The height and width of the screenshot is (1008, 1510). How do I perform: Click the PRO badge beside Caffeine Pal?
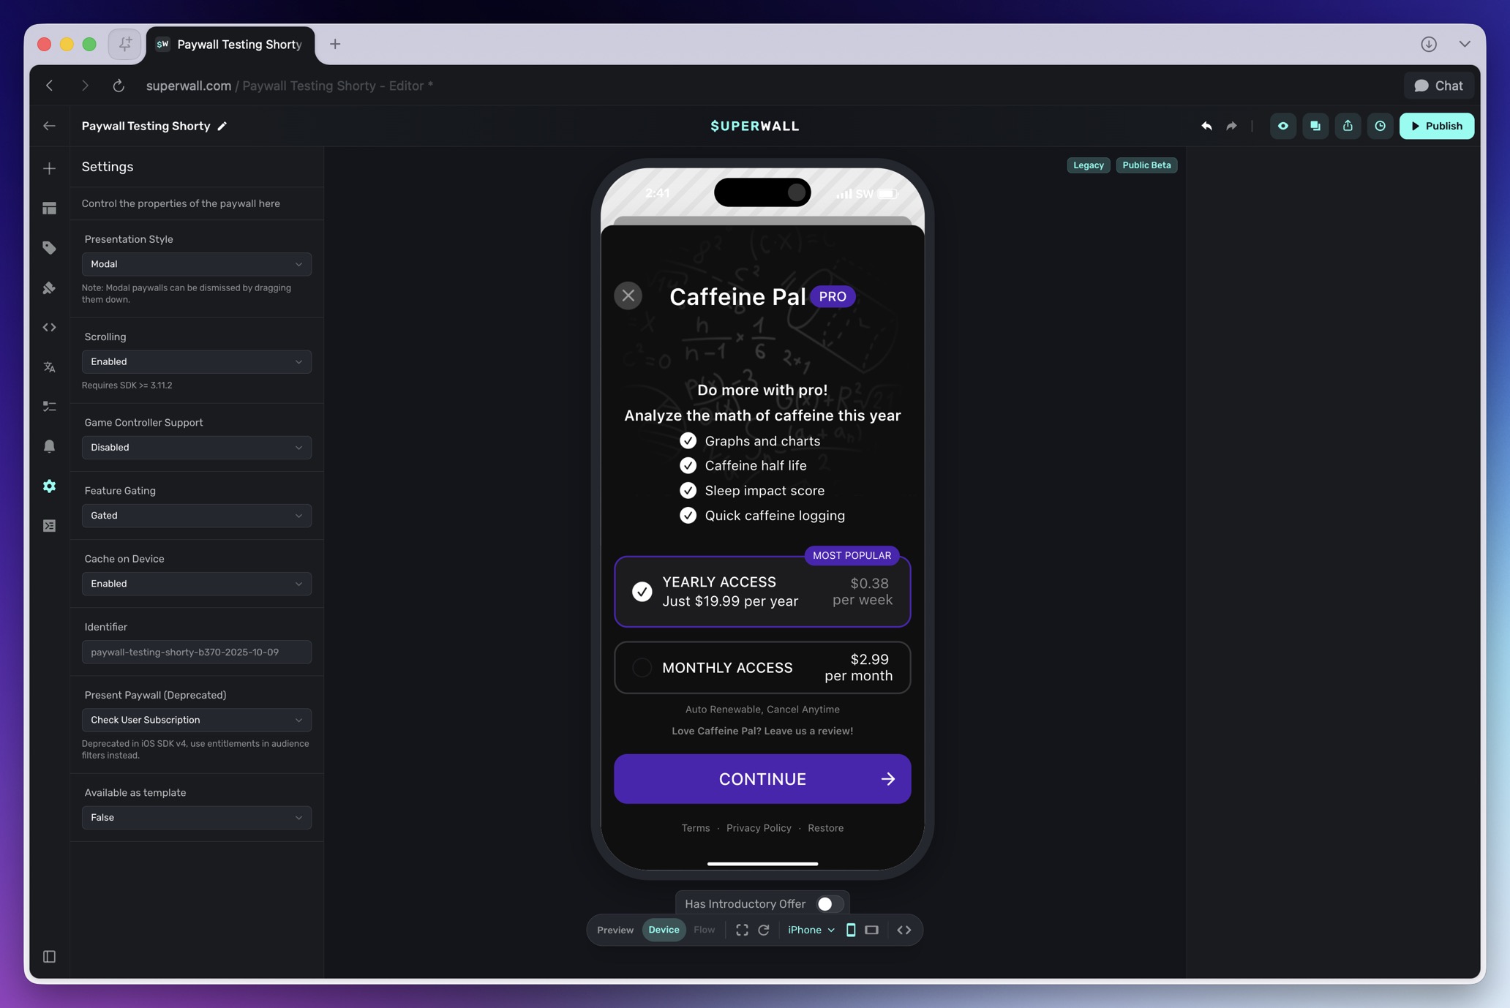click(x=833, y=296)
